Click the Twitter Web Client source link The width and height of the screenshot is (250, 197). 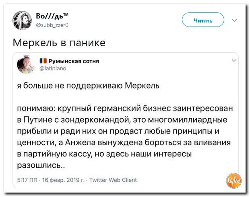(x=113, y=180)
